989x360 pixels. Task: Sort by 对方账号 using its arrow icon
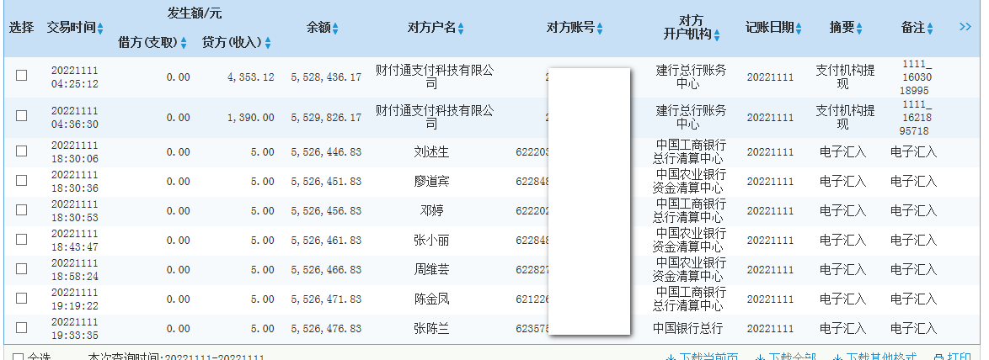coord(600,29)
